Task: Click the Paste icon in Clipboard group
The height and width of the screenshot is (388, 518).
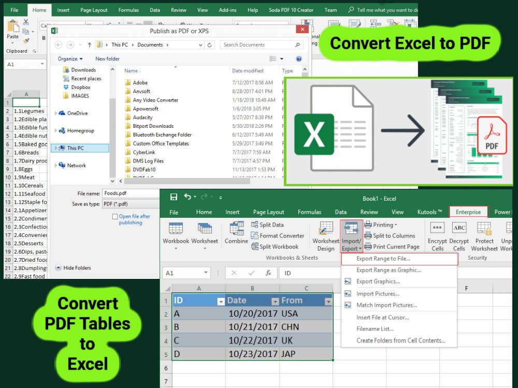Action: [13, 27]
